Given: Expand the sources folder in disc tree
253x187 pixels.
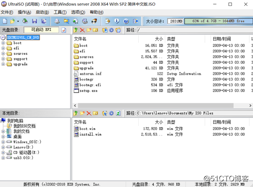Looking at the screenshot, I should (x=3, y=53).
